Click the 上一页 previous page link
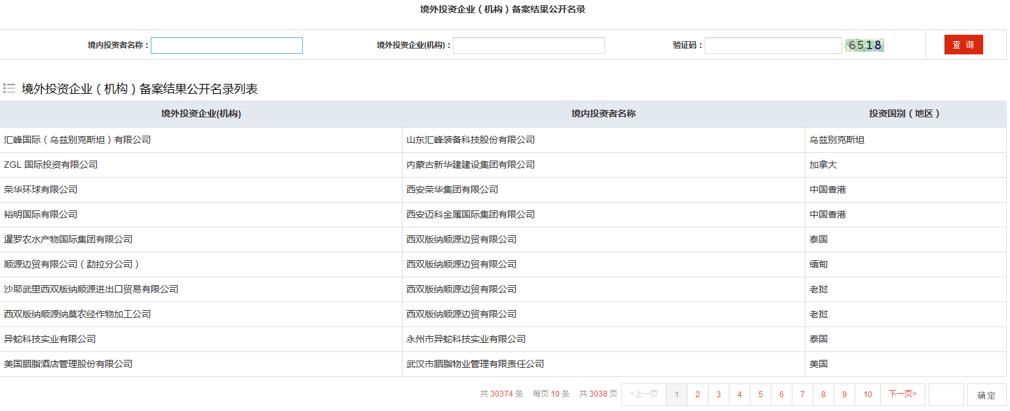This screenshot has height=411, width=1010. (x=644, y=395)
